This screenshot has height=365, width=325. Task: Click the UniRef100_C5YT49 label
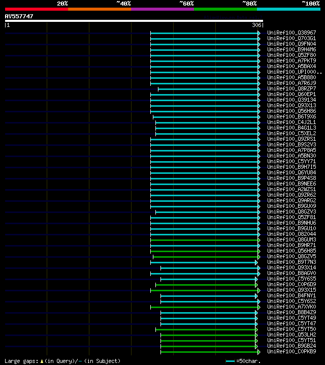(291, 318)
